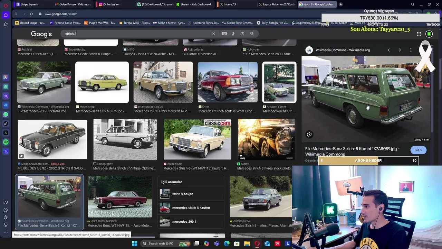Open WhatsApp in the sidebar
The height and width of the screenshot is (249, 442).
click(6, 114)
